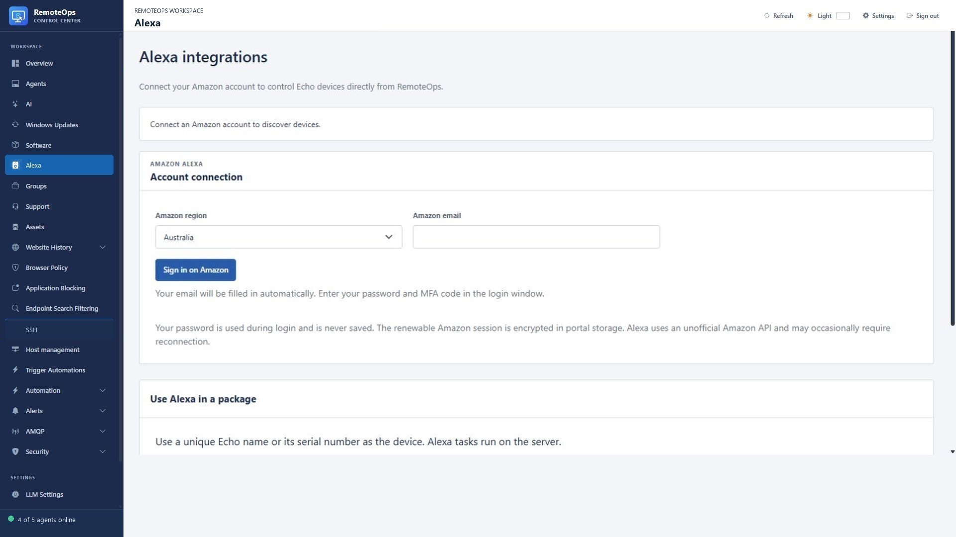Screen dimensions: 956x537
Task: Click the Windows Updates refresh icon
Action: point(15,125)
